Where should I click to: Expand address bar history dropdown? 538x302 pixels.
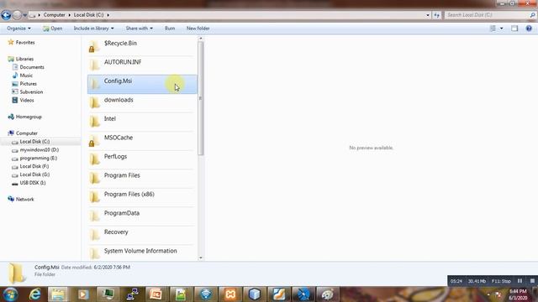point(428,15)
